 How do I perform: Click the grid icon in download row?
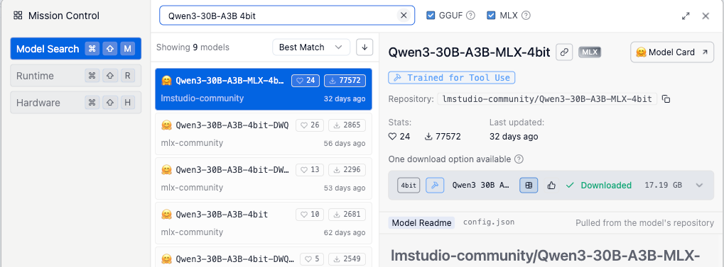[529, 185]
